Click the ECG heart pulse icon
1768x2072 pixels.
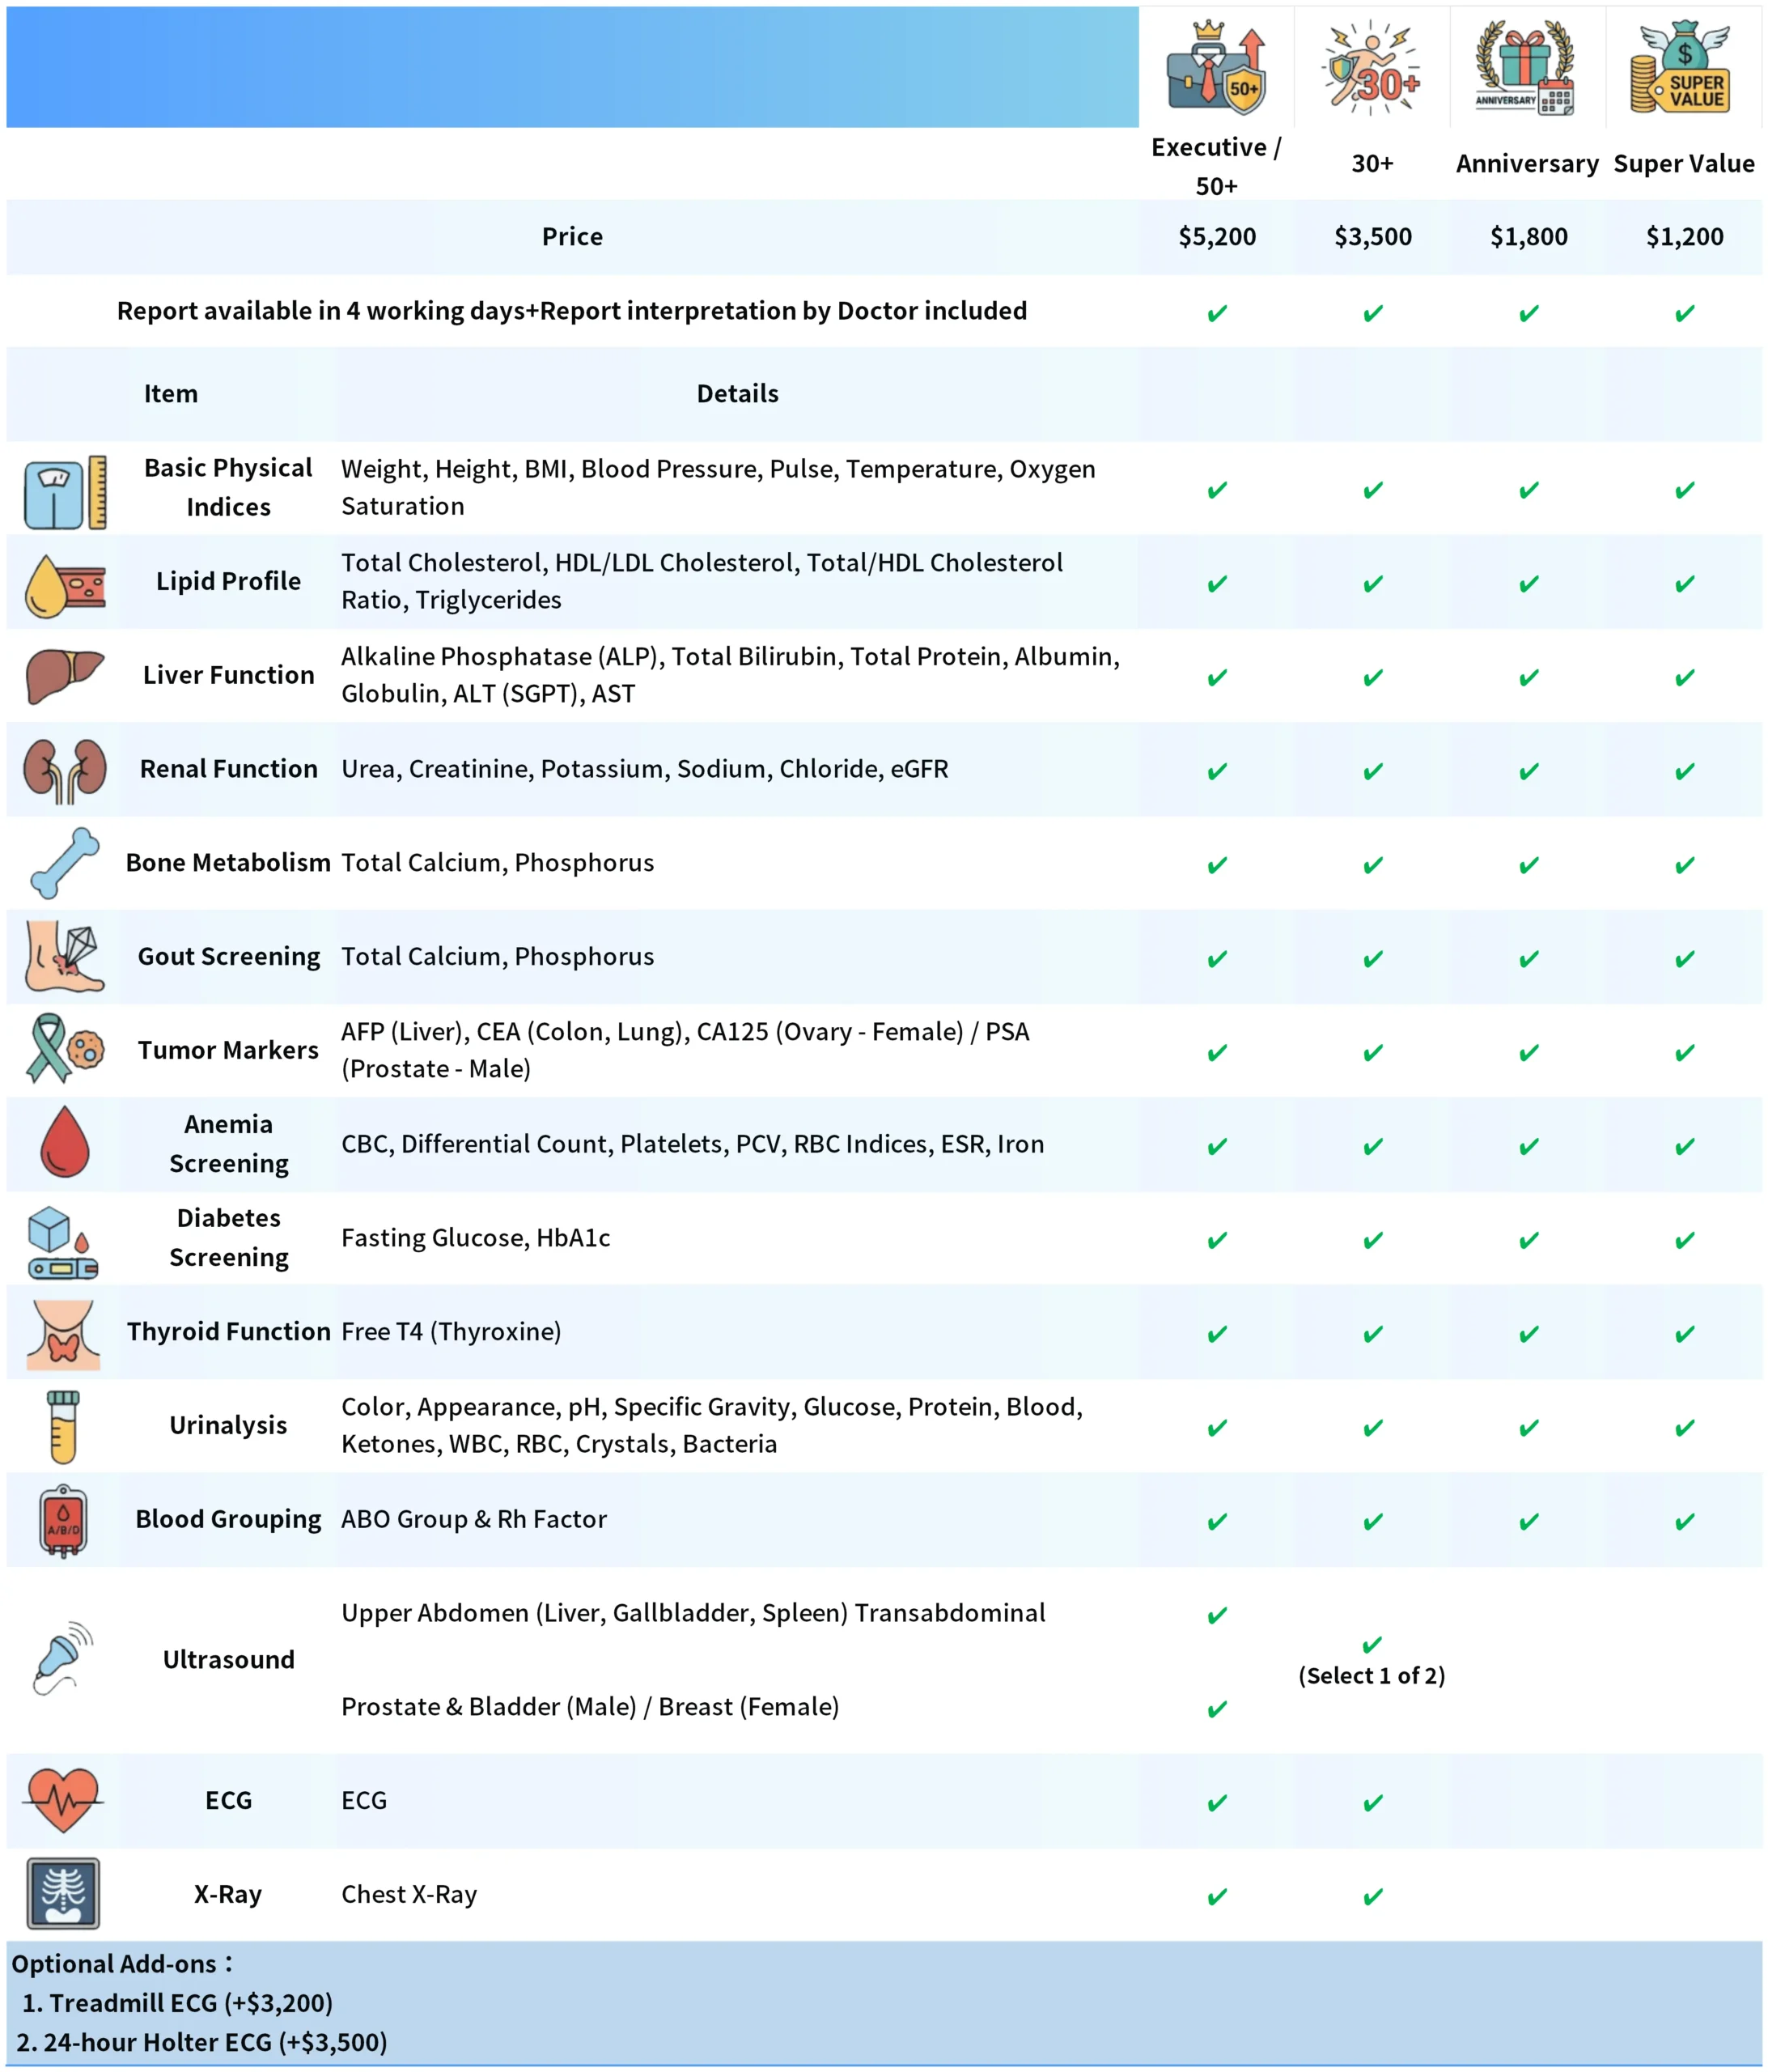pos(64,1800)
